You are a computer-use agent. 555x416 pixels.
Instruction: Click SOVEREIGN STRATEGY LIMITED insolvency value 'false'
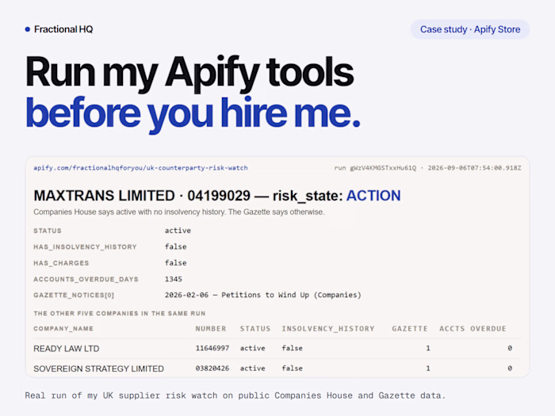[x=293, y=368]
